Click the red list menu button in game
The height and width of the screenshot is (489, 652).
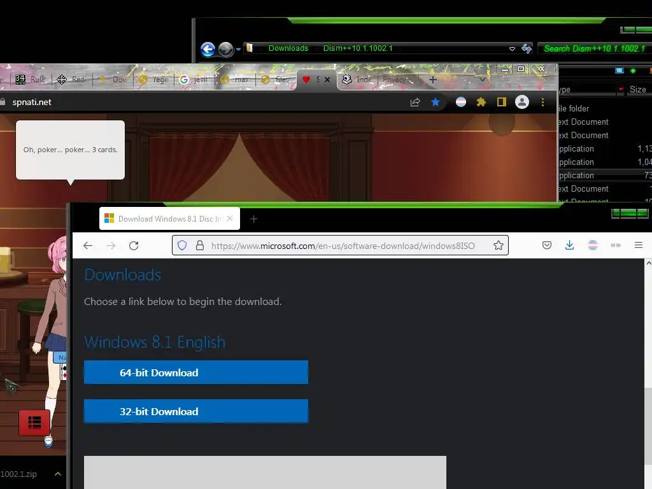(x=34, y=423)
